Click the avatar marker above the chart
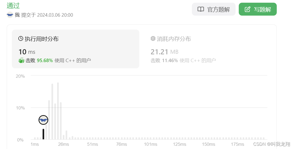The width and height of the screenshot is (294, 149). tap(43, 120)
